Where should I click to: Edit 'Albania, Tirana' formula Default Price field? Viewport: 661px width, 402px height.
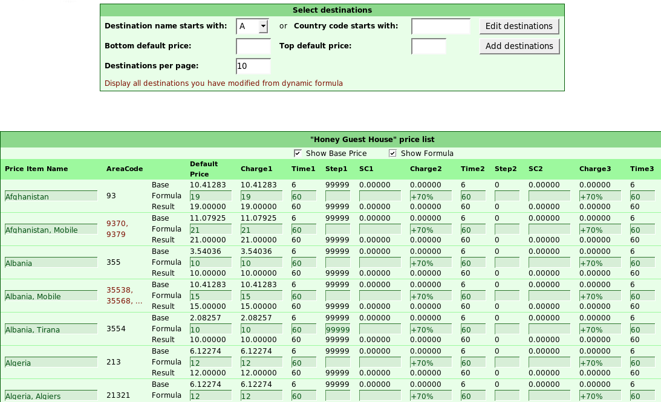click(x=210, y=329)
